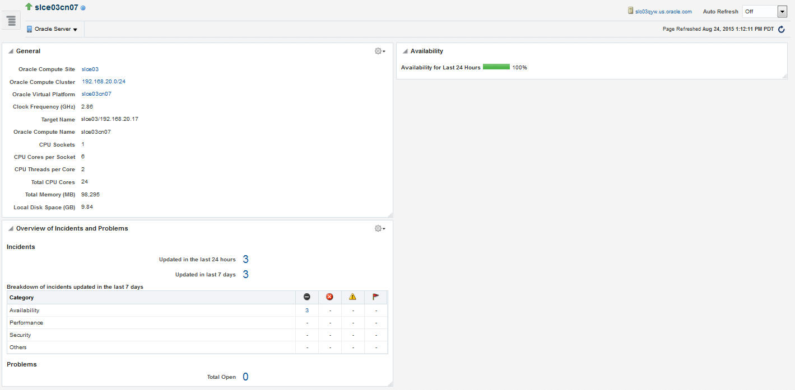The width and height of the screenshot is (795, 390).
Task: Select the Others category row
Action: (x=197, y=347)
